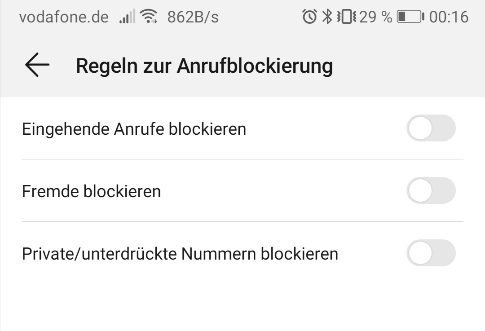485x331 pixels.
Task: Tap the Bluetooth status icon
Action: pos(327,17)
